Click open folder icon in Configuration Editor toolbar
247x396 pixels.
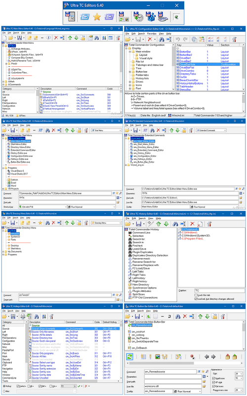click(128, 39)
